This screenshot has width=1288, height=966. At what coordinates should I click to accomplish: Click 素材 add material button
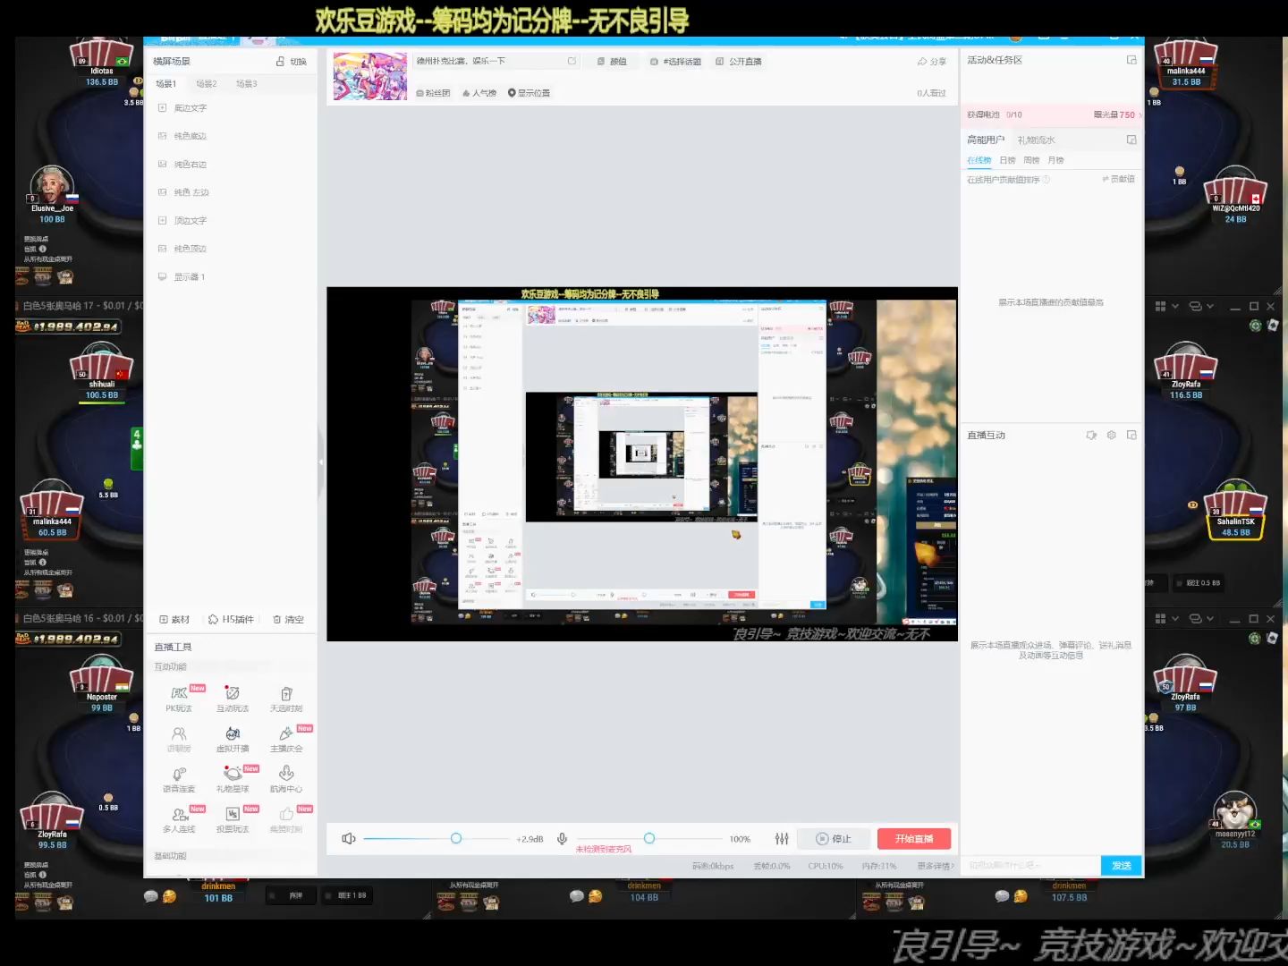pyautogui.click(x=174, y=619)
